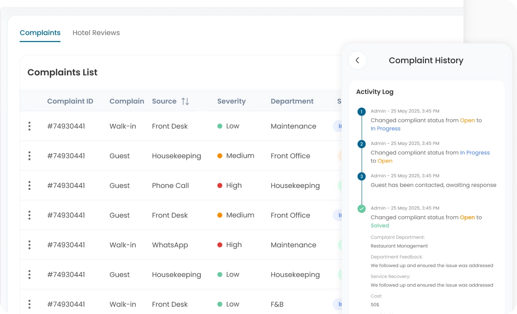Click the green Solved status text
The height and width of the screenshot is (314, 517).
pyautogui.click(x=380, y=226)
